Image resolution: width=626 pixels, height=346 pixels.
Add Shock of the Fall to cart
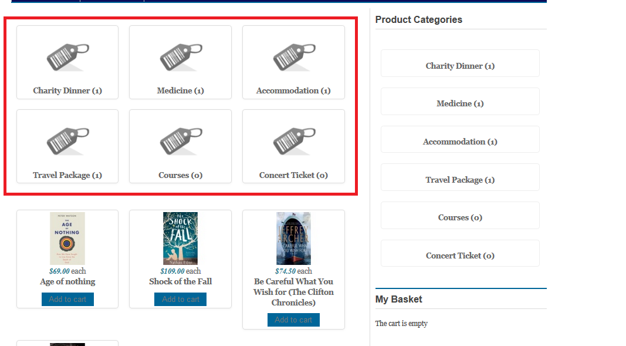[181, 300]
